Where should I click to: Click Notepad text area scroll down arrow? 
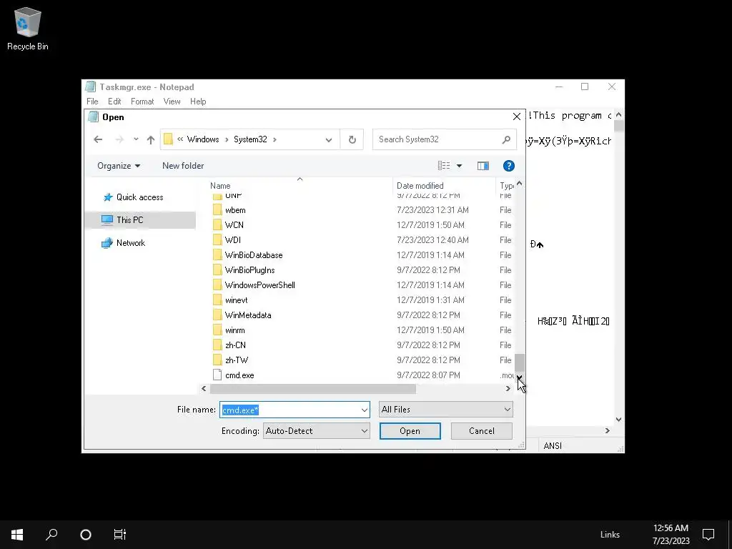pos(618,419)
